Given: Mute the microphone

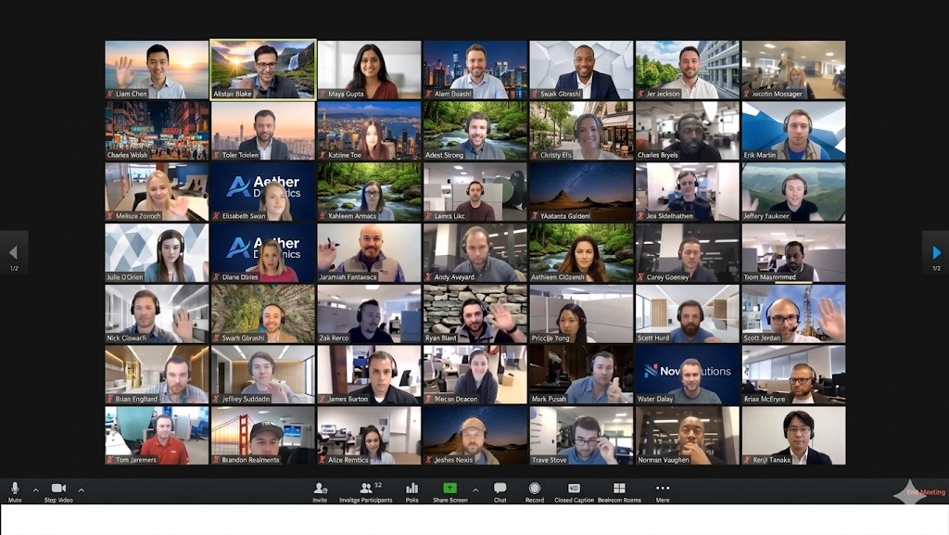Looking at the screenshot, I should [15, 489].
